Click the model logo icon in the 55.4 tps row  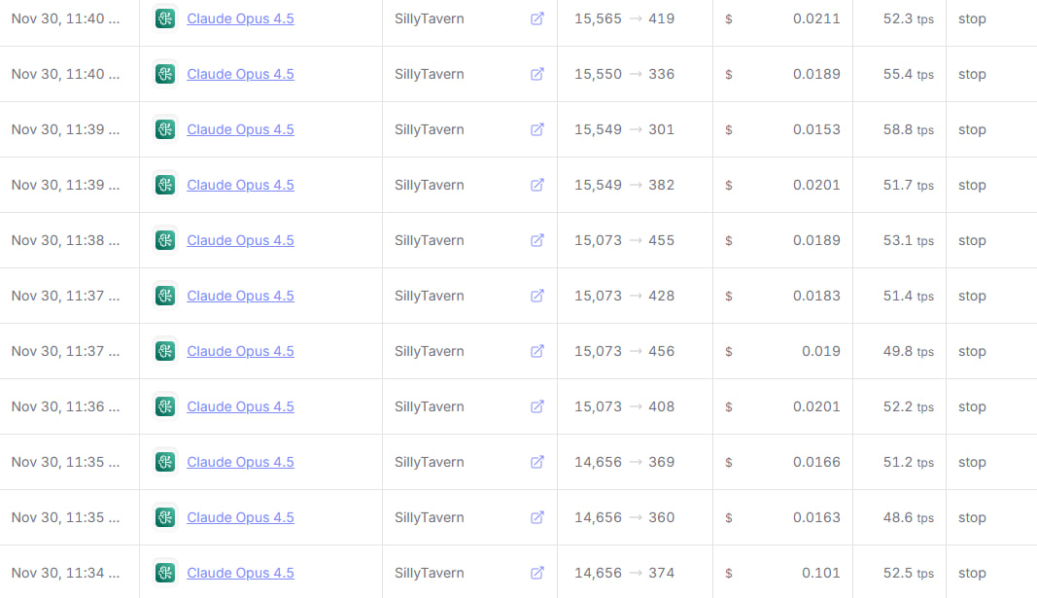[x=164, y=74]
